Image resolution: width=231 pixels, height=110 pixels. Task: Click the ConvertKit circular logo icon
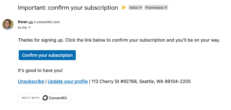pyautogui.click(x=45, y=98)
